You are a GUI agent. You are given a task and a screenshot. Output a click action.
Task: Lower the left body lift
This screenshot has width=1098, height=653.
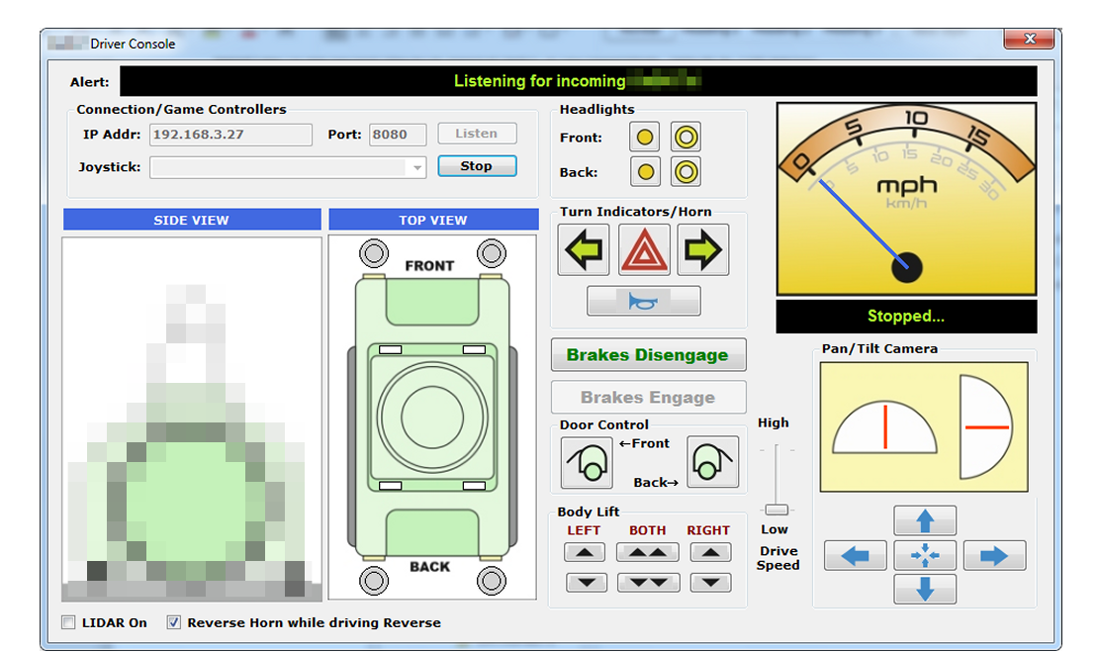point(586,583)
